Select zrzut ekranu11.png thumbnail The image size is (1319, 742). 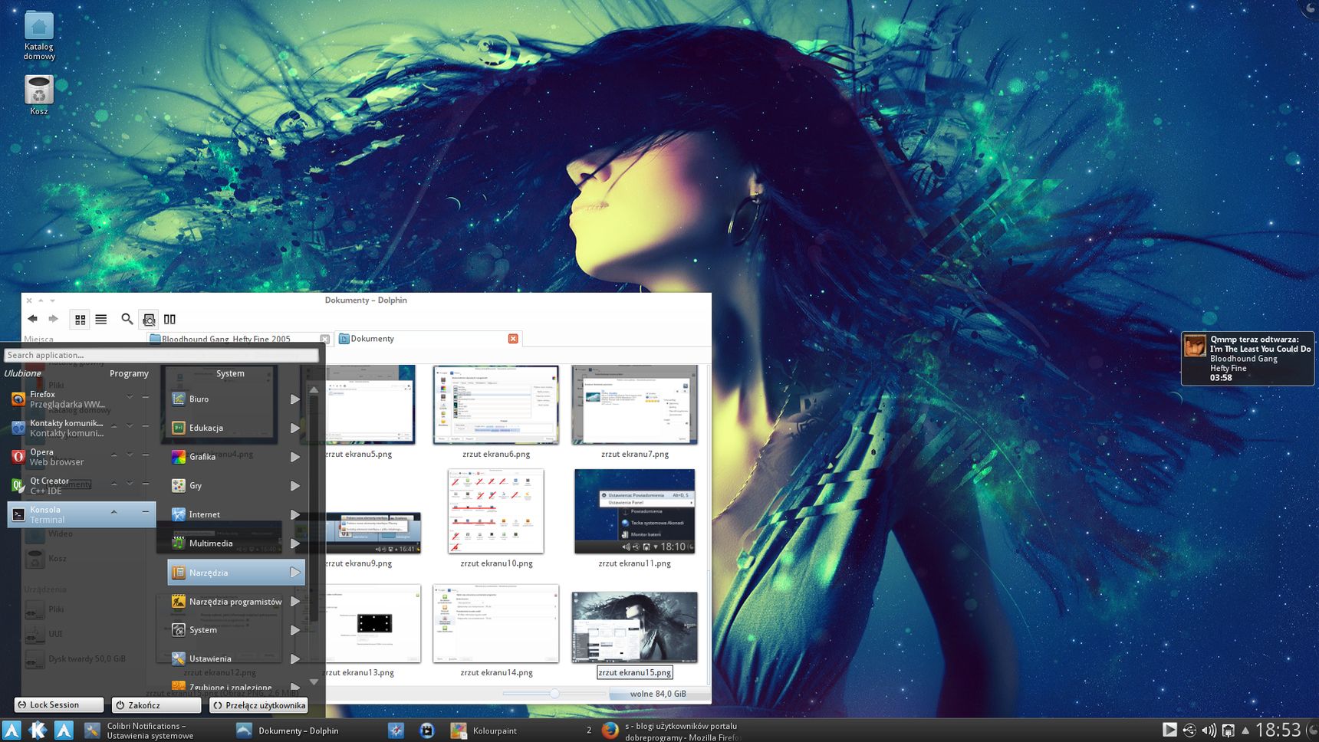tap(635, 511)
